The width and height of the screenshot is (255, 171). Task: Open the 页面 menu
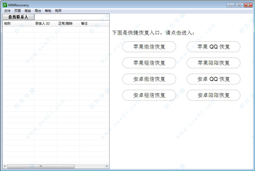pyautogui.click(x=17, y=11)
